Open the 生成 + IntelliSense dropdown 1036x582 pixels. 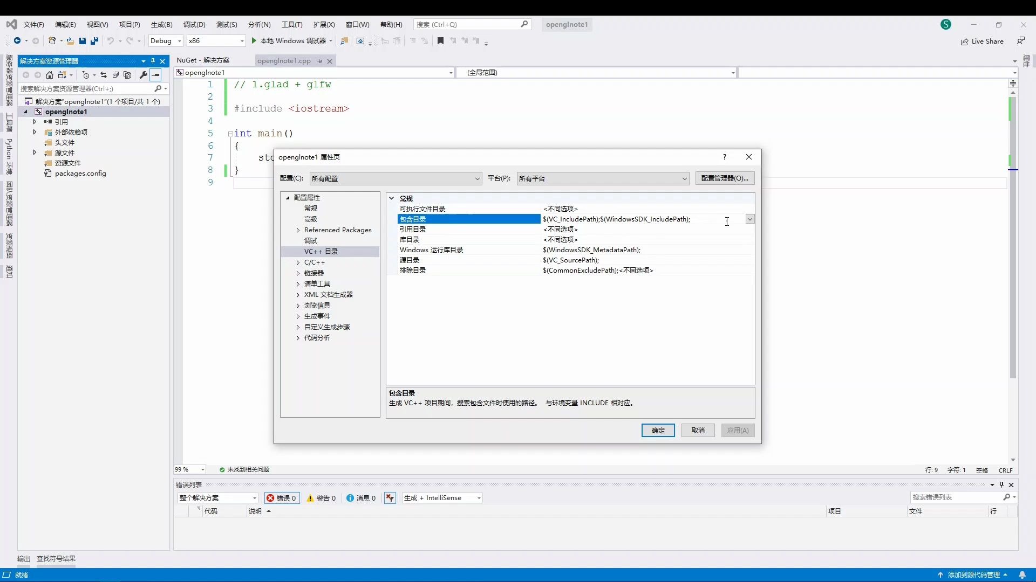(442, 498)
